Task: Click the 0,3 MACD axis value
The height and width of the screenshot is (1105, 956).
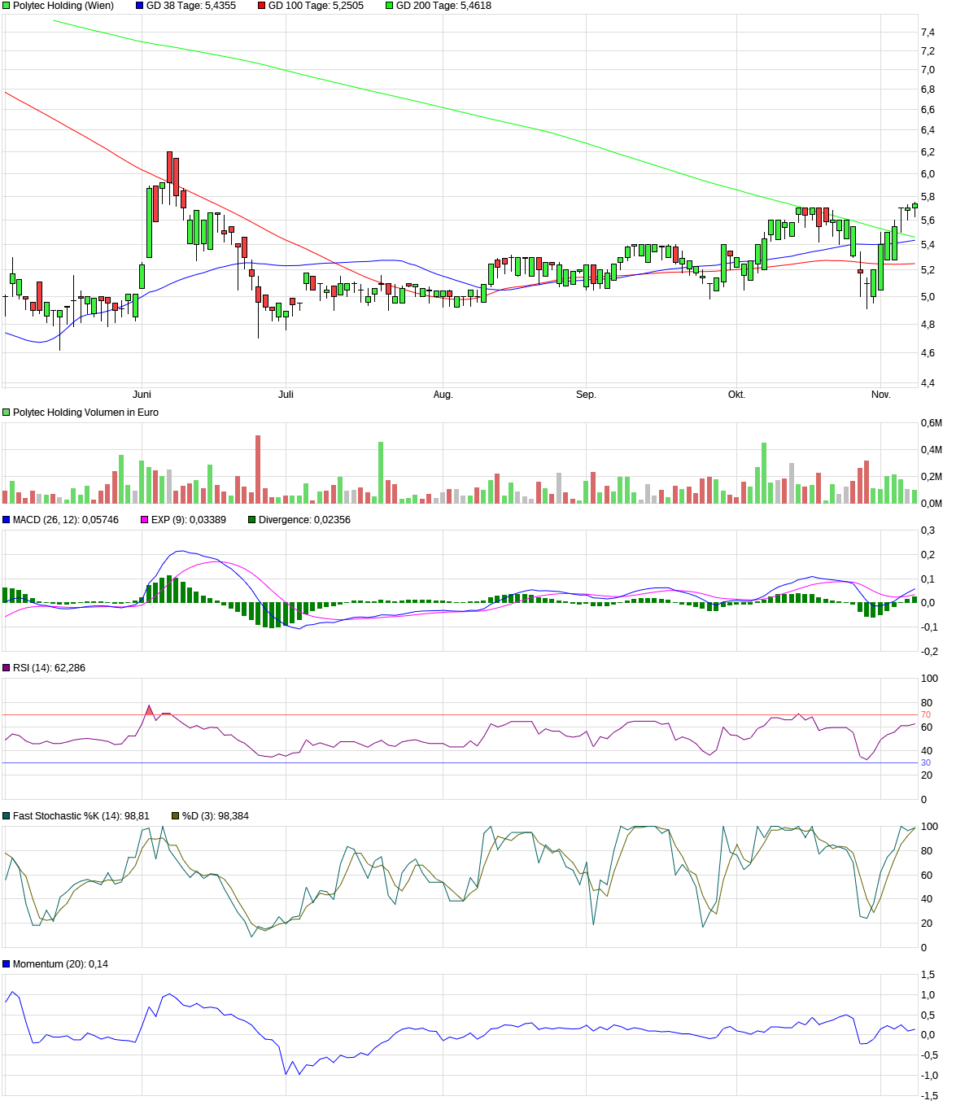Action: [928, 531]
